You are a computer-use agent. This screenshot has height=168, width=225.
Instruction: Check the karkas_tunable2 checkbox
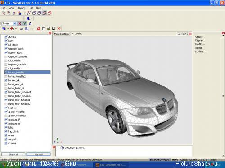[6, 76]
